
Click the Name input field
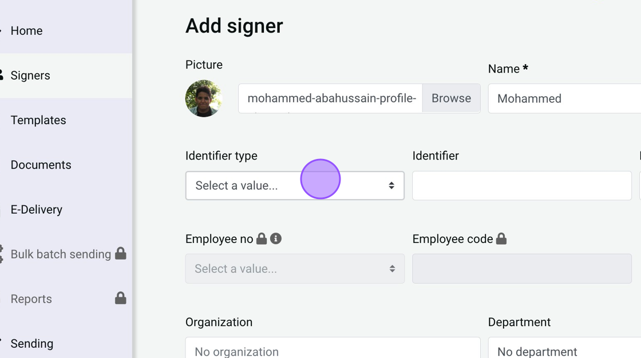pos(564,98)
